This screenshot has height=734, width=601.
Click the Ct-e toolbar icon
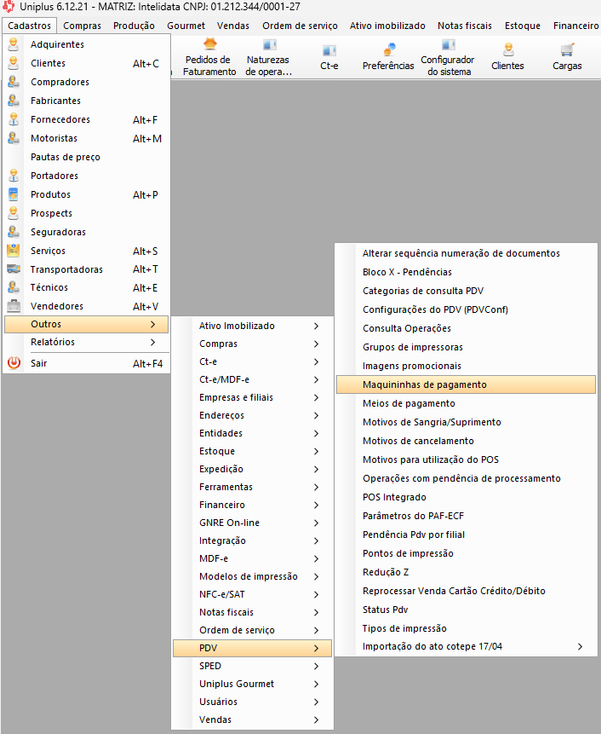click(329, 50)
